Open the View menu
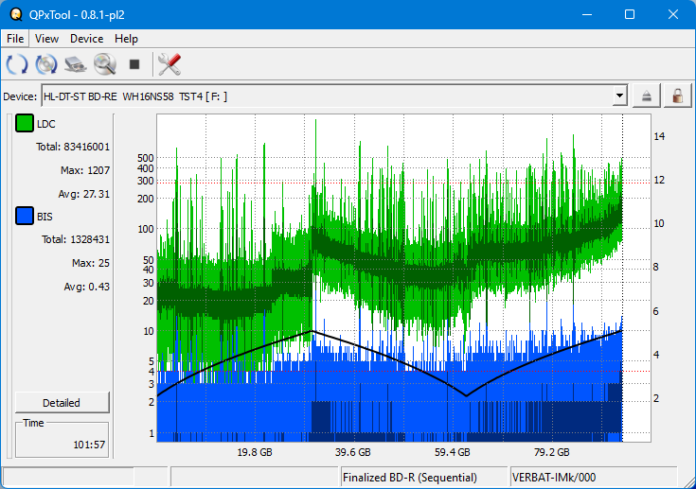696x489 pixels. (46, 39)
